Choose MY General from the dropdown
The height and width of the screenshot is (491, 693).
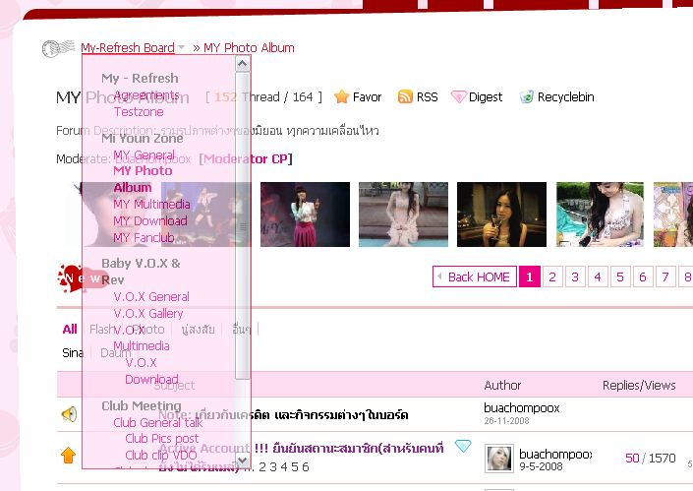coord(144,155)
